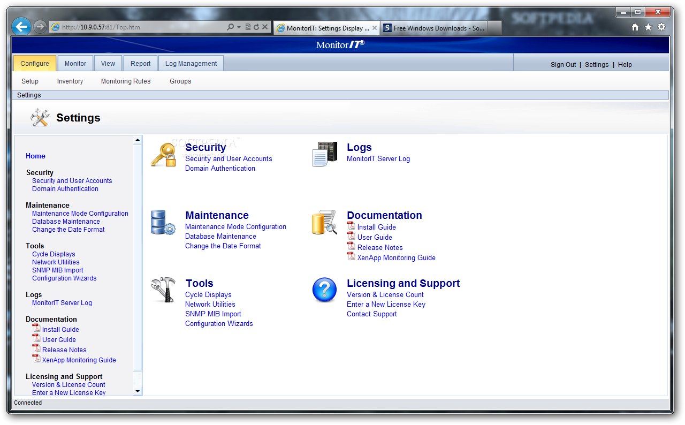This screenshot has height=425, width=685.
Task: Open sidebar SNMP MIB Import link
Action: (x=58, y=270)
